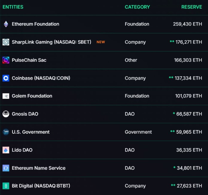The width and height of the screenshot is (208, 195).
Task: Click Company category in Bit Digital row
Action: (x=135, y=186)
